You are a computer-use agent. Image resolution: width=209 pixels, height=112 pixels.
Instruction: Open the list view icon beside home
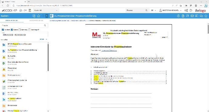coord(25,10)
